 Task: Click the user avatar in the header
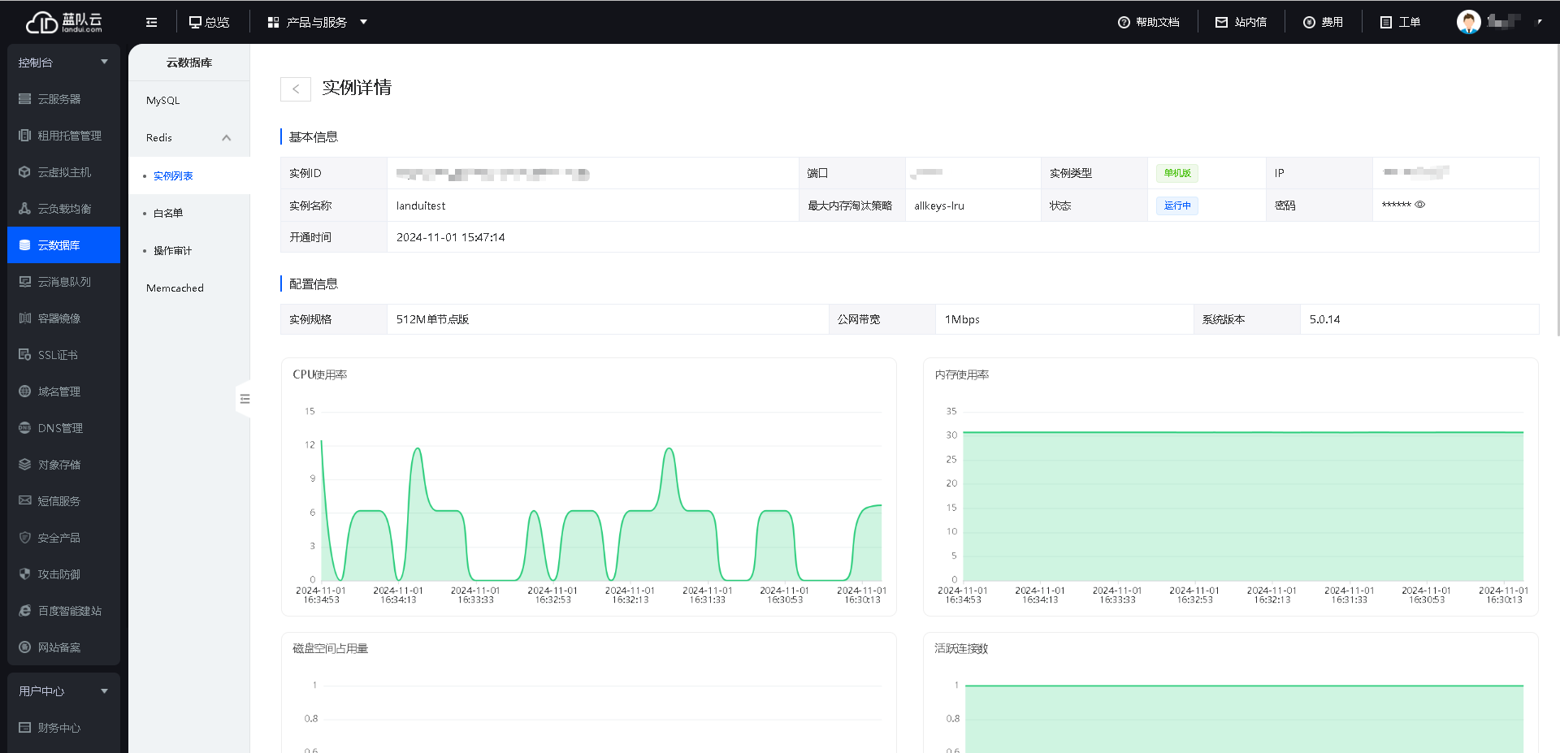pos(1468,22)
